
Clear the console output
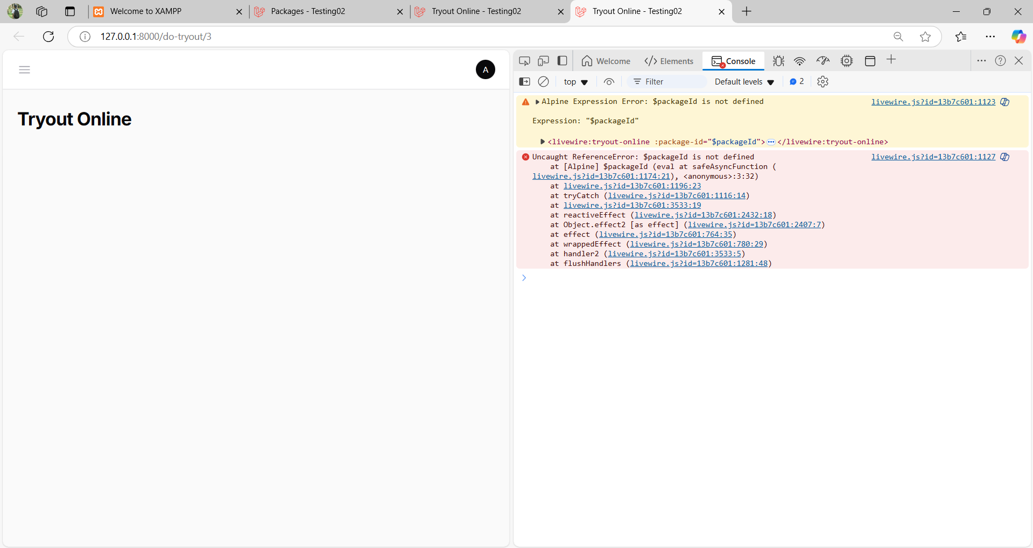pos(544,81)
